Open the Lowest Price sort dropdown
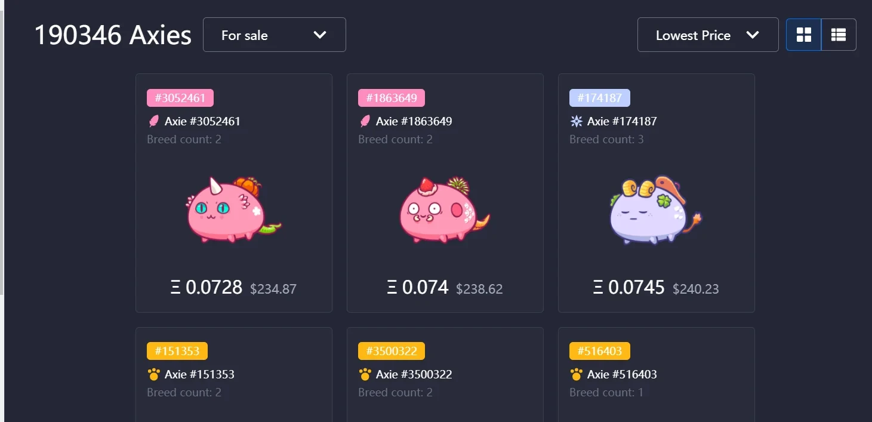 click(x=707, y=35)
